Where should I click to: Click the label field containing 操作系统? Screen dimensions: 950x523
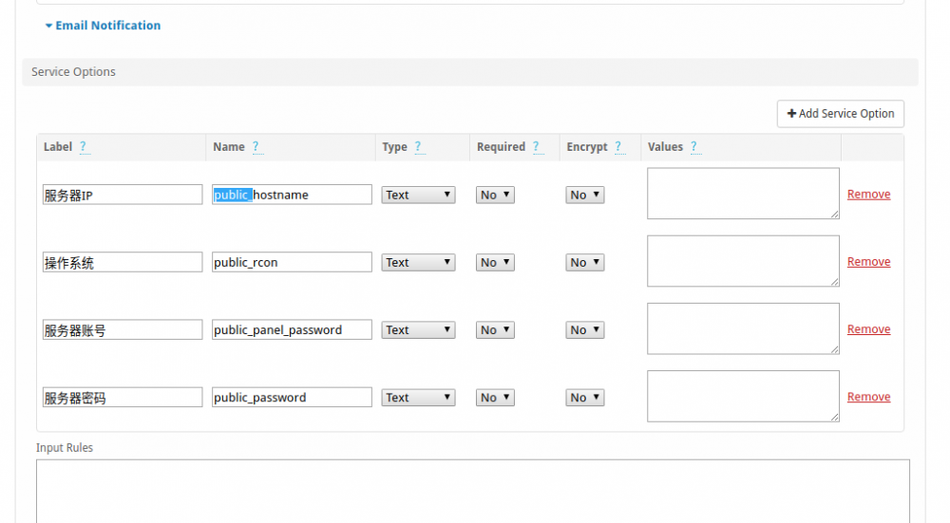pos(123,262)
